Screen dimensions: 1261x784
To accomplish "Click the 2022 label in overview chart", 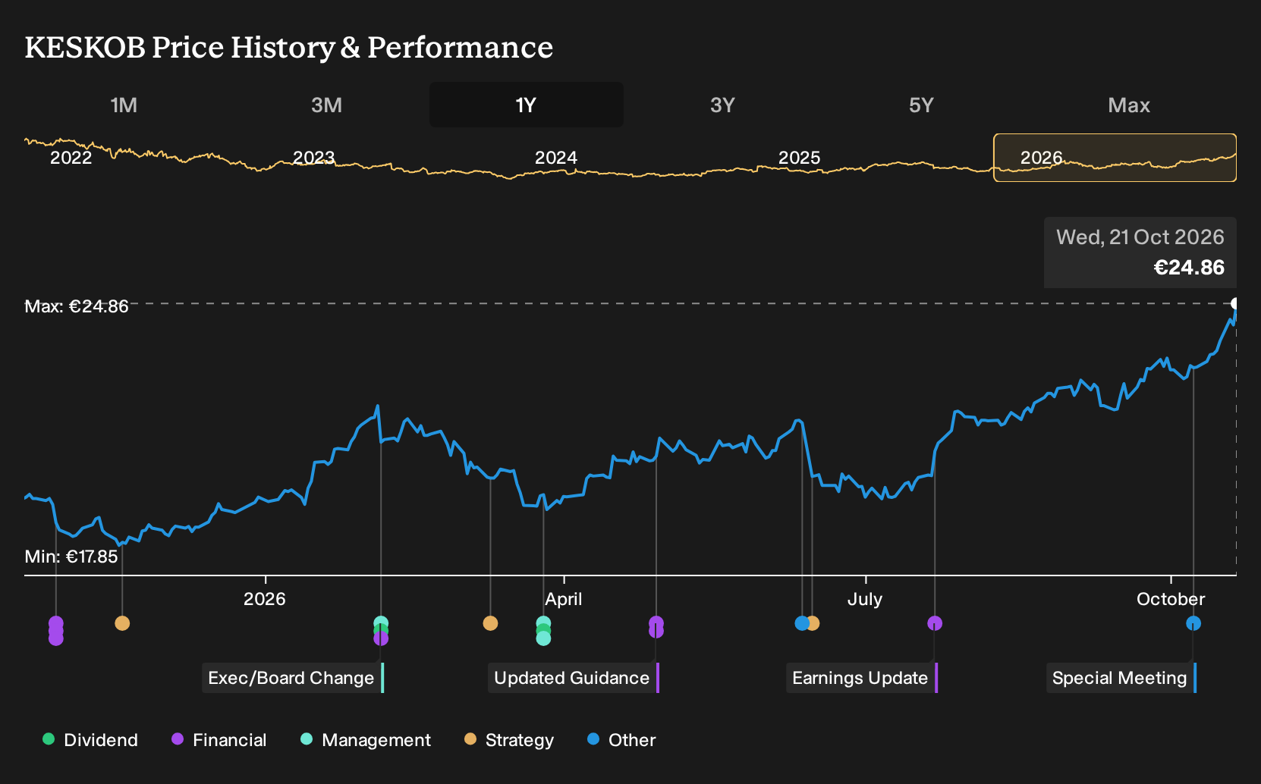I will pos(71,158).
